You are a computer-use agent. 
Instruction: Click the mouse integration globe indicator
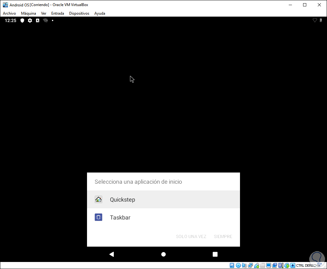pyautogui.click(x=287, y=265)
